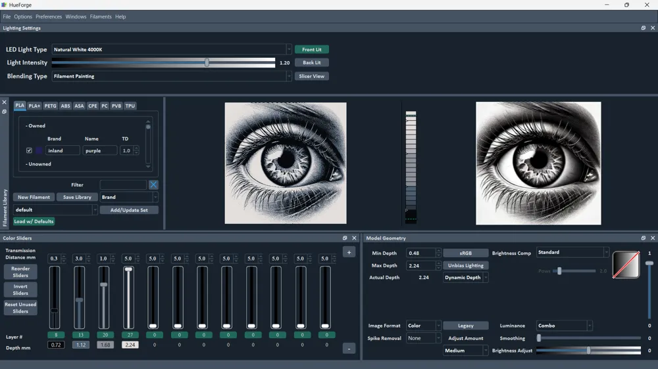Open the LED Light Type dropdown

(172, 49)
